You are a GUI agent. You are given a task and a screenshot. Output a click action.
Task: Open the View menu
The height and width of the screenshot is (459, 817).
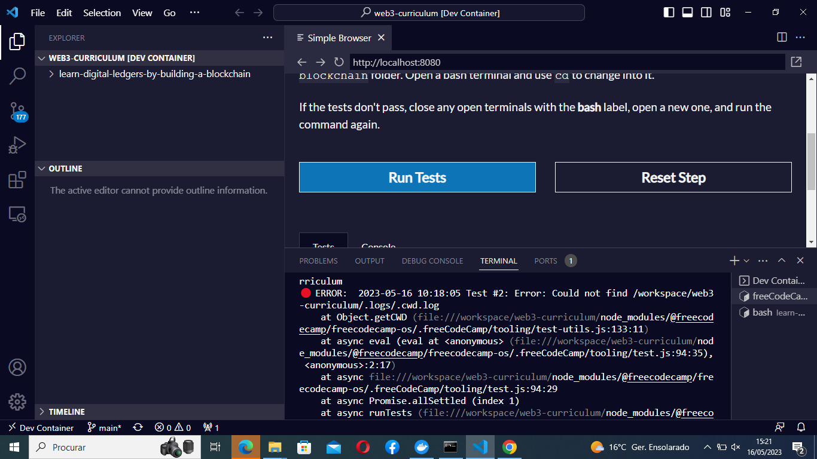tap(142, 12)
